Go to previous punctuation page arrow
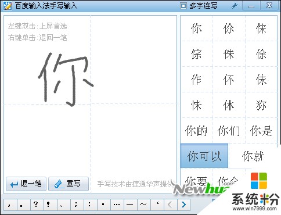 170,205
